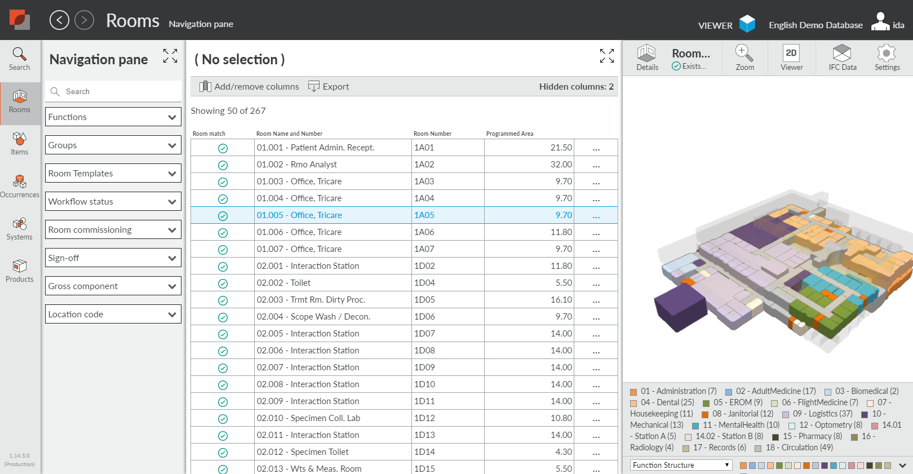This screenshot has height=474, width=913.
Task: Open the Systems sidebar section
Action: coord(20,229)
